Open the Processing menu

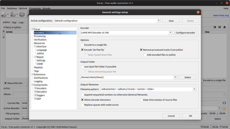click(x=35, y=8)
